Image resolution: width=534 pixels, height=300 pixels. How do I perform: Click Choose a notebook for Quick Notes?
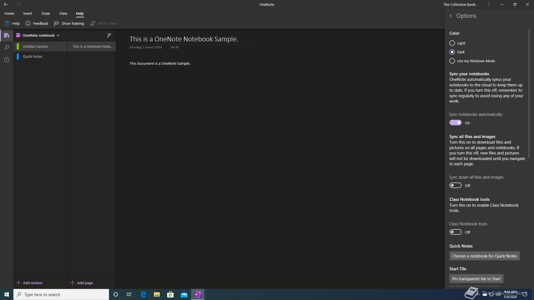click(x=484, y=256)
